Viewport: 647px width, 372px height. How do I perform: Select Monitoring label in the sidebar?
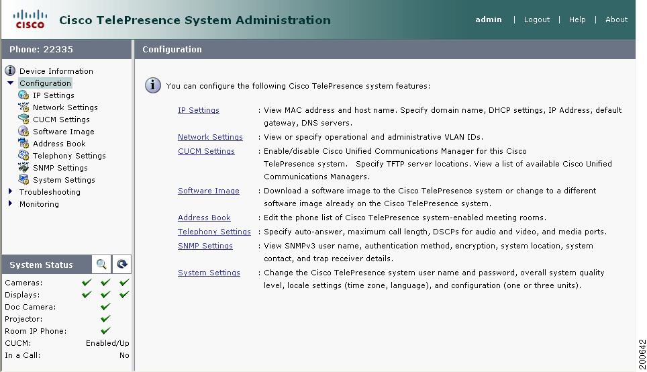pos(39,204)
